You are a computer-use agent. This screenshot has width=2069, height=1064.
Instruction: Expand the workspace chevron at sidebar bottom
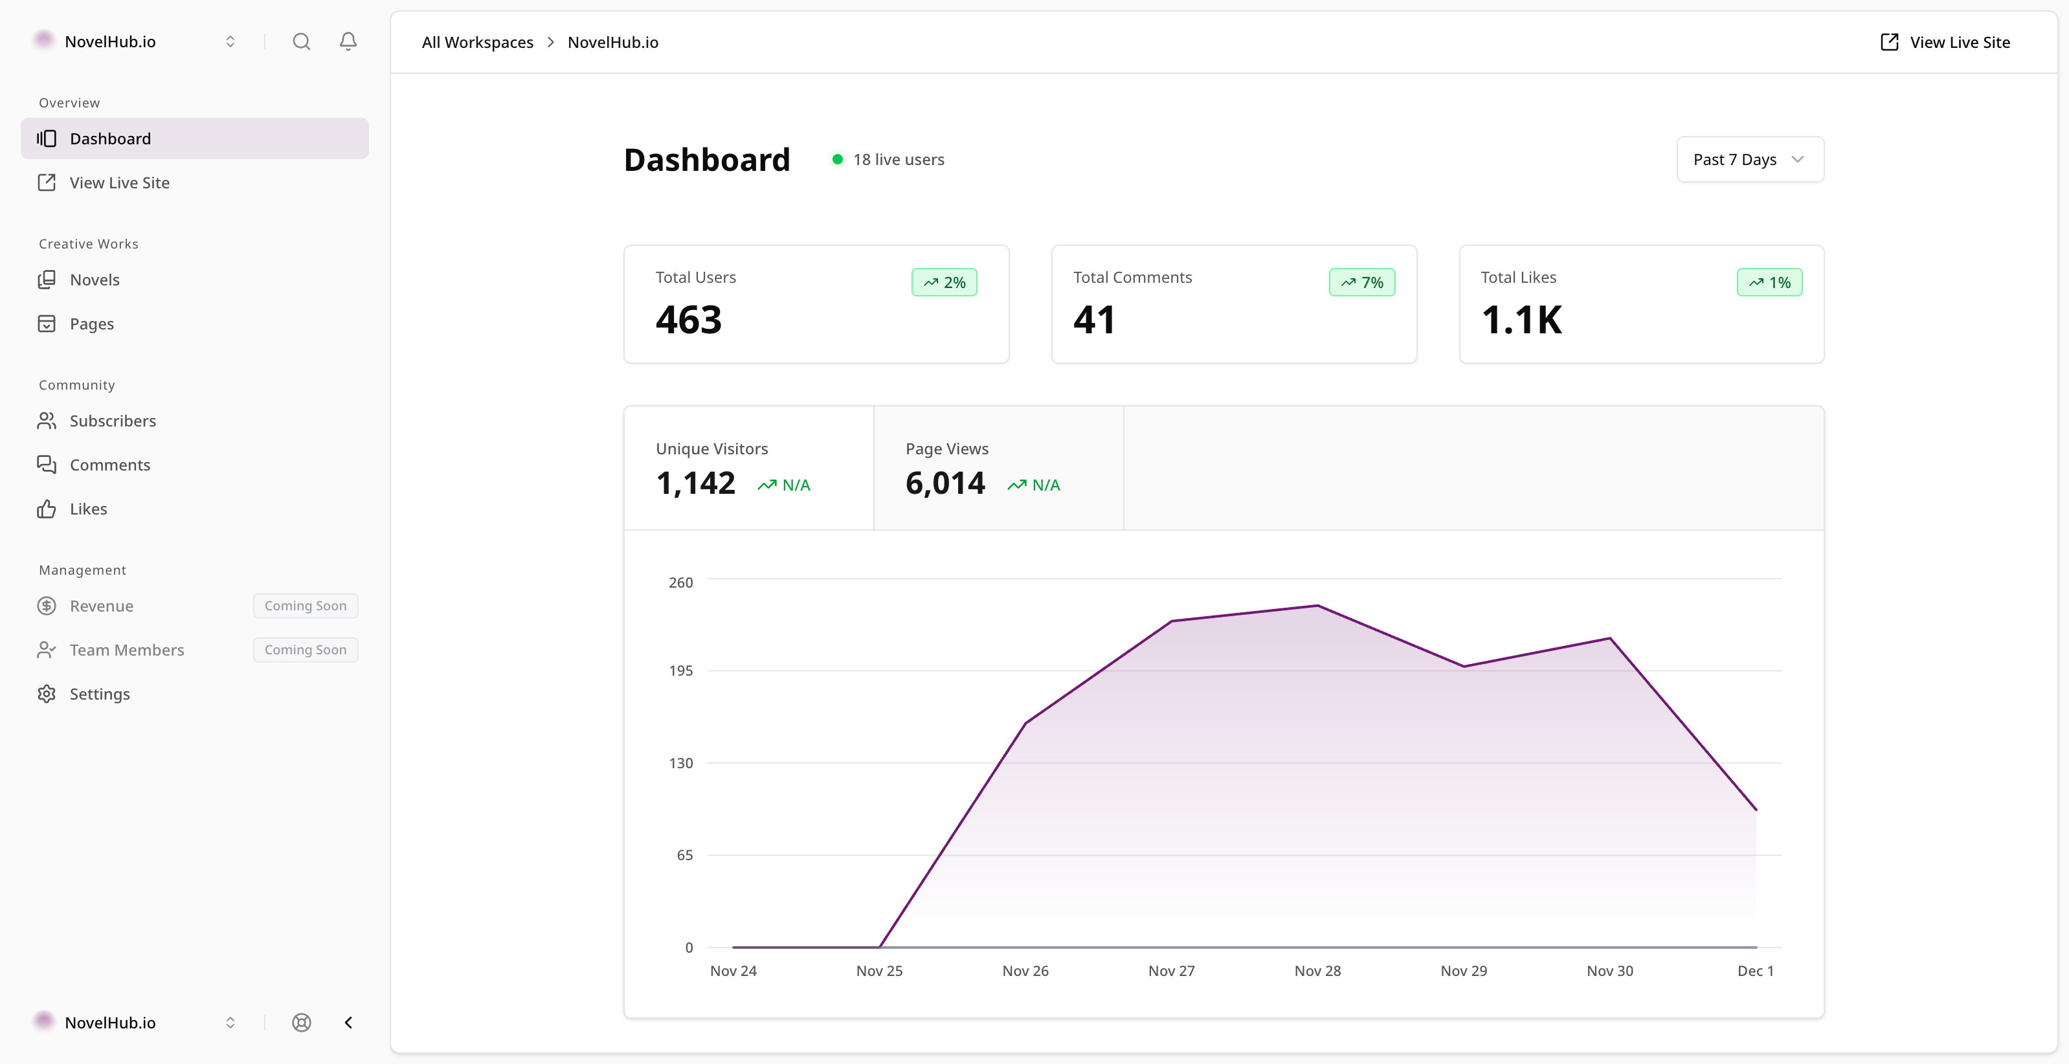[230, 1022]
